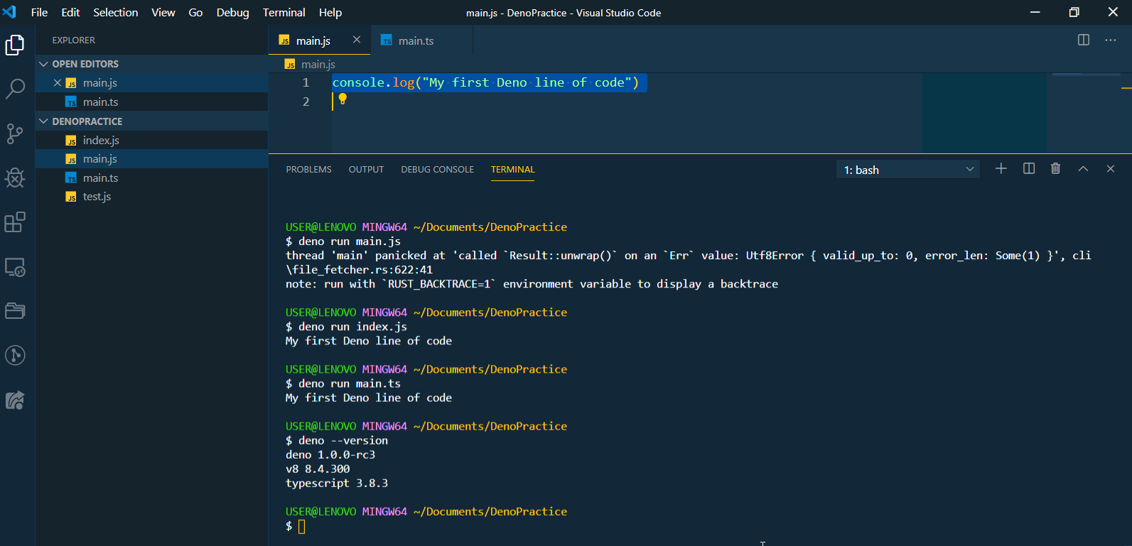Switch to the PROBLEMS panel tab
1132x546 pixels.
tap(308, 169)
